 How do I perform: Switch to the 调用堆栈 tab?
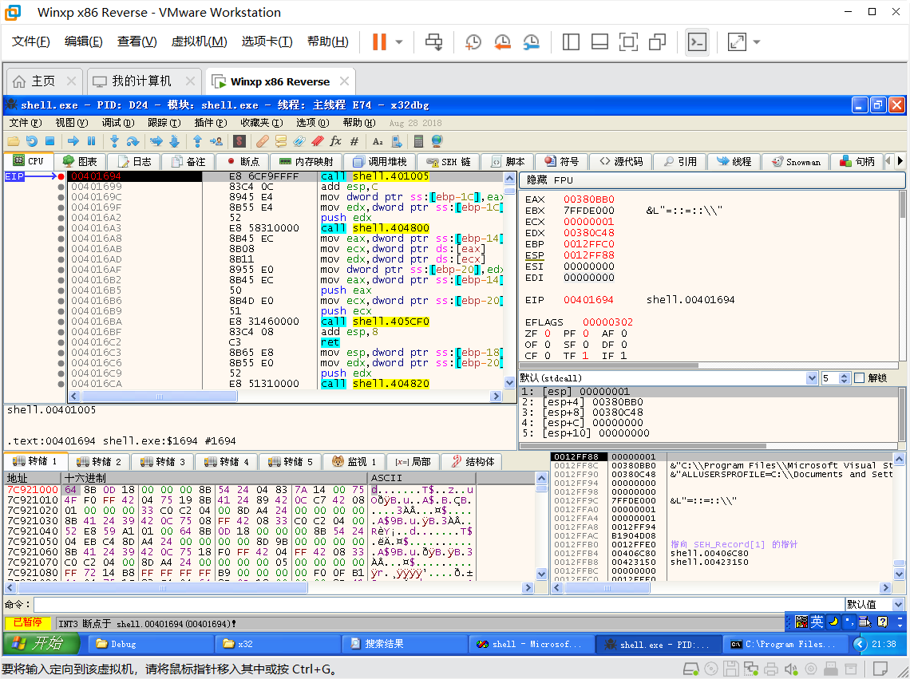click(x=379, y=161)
